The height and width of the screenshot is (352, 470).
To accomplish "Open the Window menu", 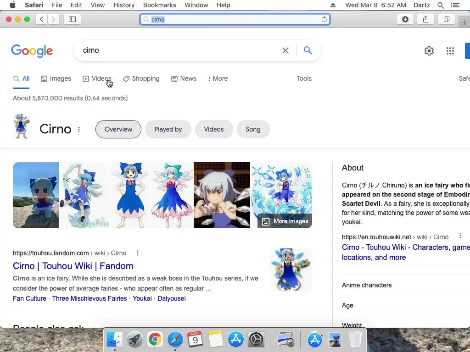I will click(x=196, y=5).
